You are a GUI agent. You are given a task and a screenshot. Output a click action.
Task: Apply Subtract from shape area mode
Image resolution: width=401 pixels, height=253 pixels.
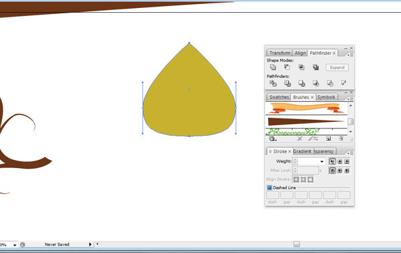tap(287, 67)
